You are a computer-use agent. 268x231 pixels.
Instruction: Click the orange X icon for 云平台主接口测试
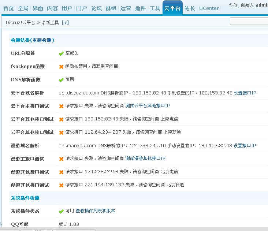coord(61,106)
